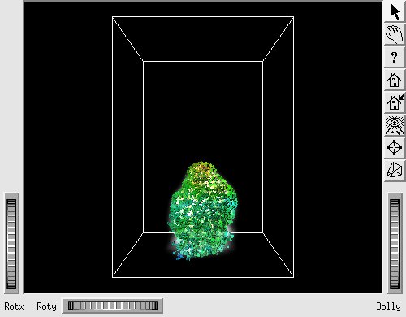This screenshot has width=406, height=317.
Task: Open help with question mark icon
Action: coord(395,57)
